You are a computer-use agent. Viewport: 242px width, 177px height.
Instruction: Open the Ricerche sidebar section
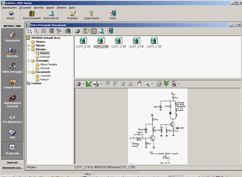tap(12, 53)
